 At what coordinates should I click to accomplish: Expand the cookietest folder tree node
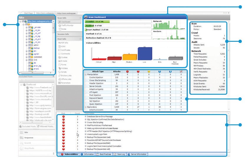26,57
